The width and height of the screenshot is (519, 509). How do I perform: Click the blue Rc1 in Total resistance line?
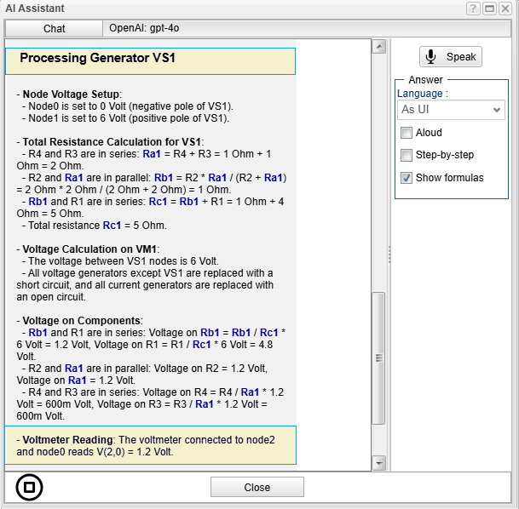pos(112,226)
